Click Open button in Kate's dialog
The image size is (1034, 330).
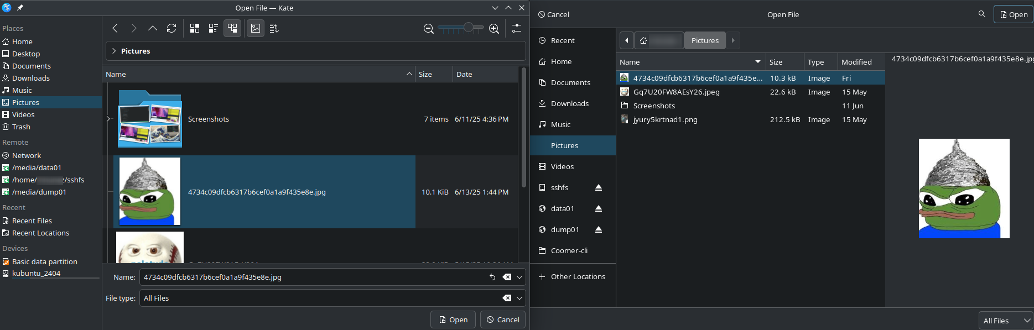[453, 319]
